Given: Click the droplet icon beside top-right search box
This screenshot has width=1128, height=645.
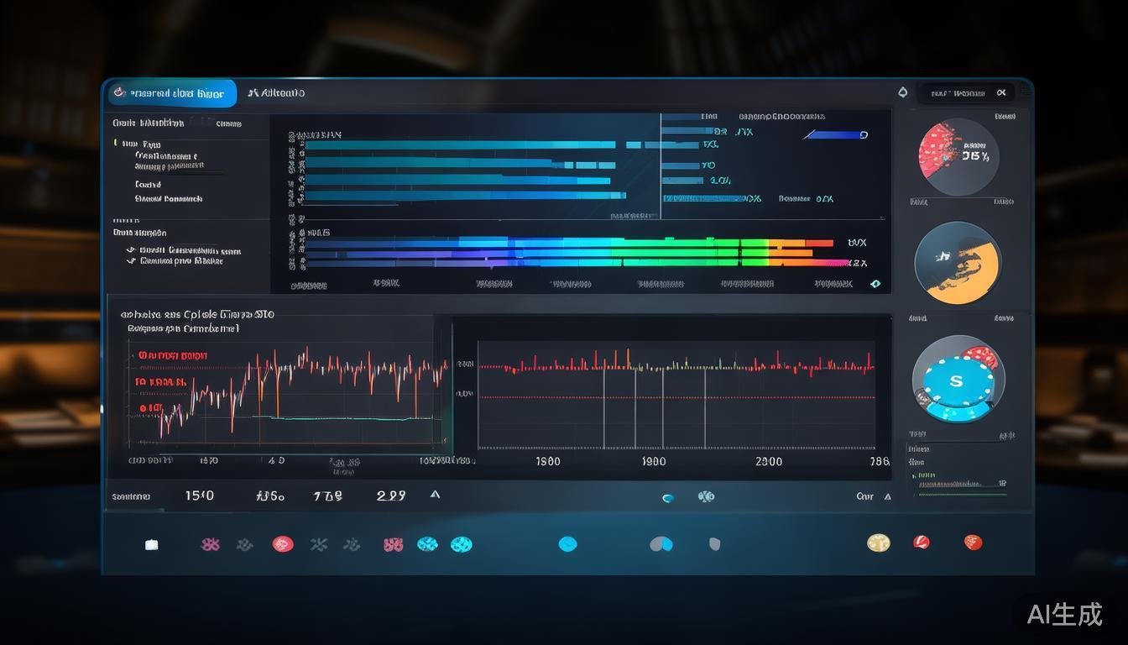Looking at the screenshot, I should [x=903, y=92].
